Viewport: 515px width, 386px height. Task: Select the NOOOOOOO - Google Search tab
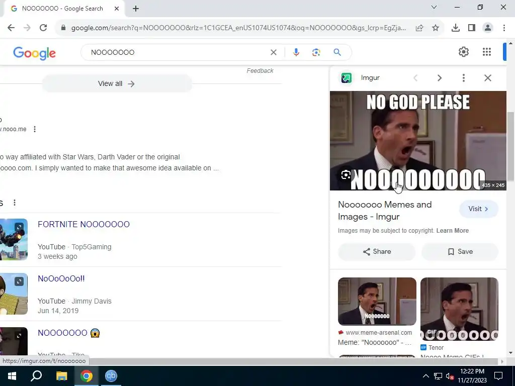62,9
